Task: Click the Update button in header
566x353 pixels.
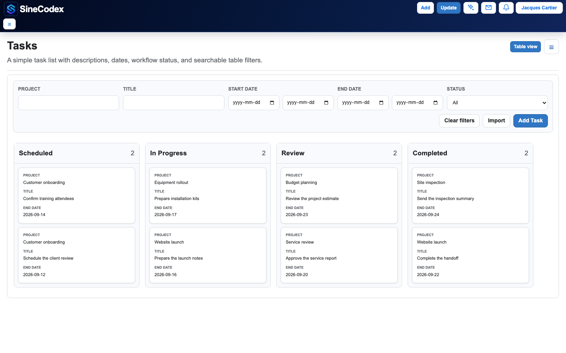Action: point(448,8)
